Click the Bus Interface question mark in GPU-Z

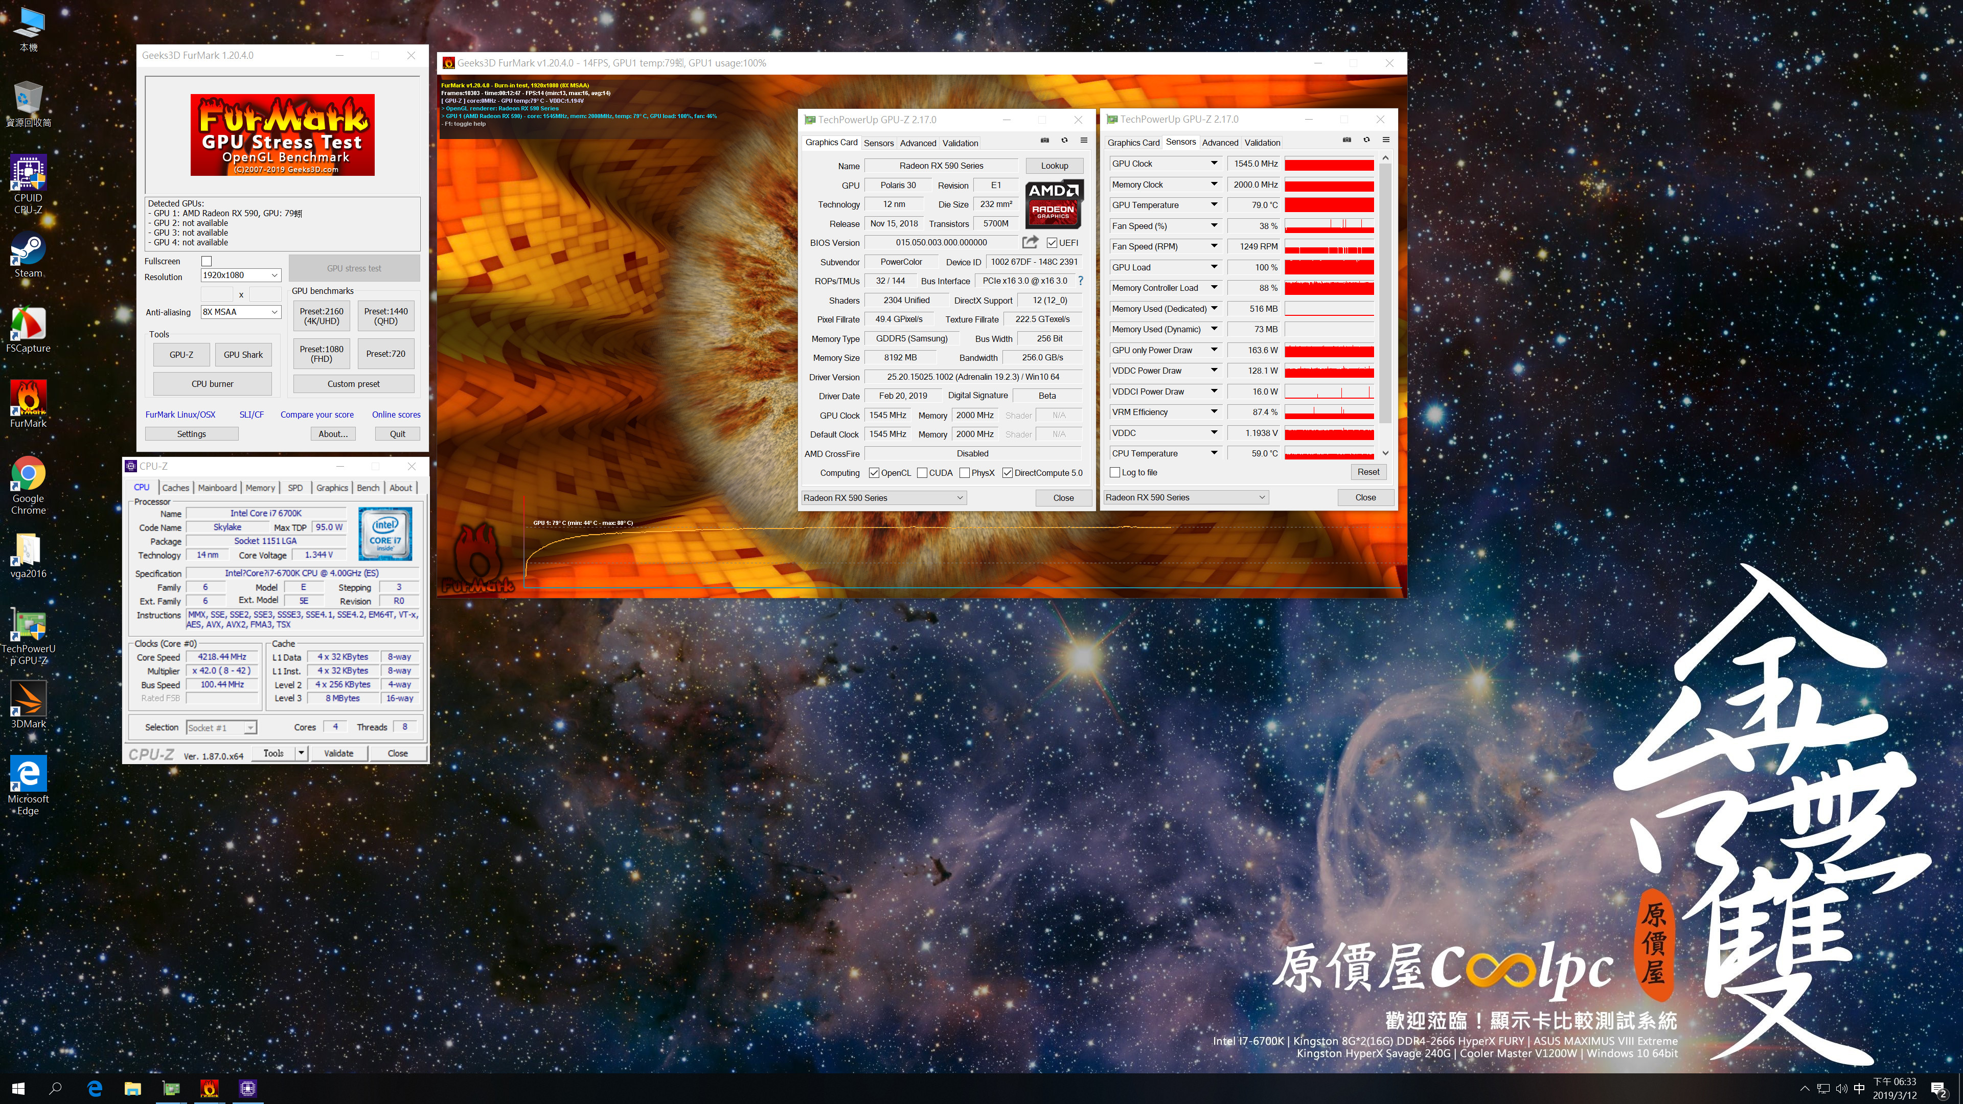coord(1081,281)
